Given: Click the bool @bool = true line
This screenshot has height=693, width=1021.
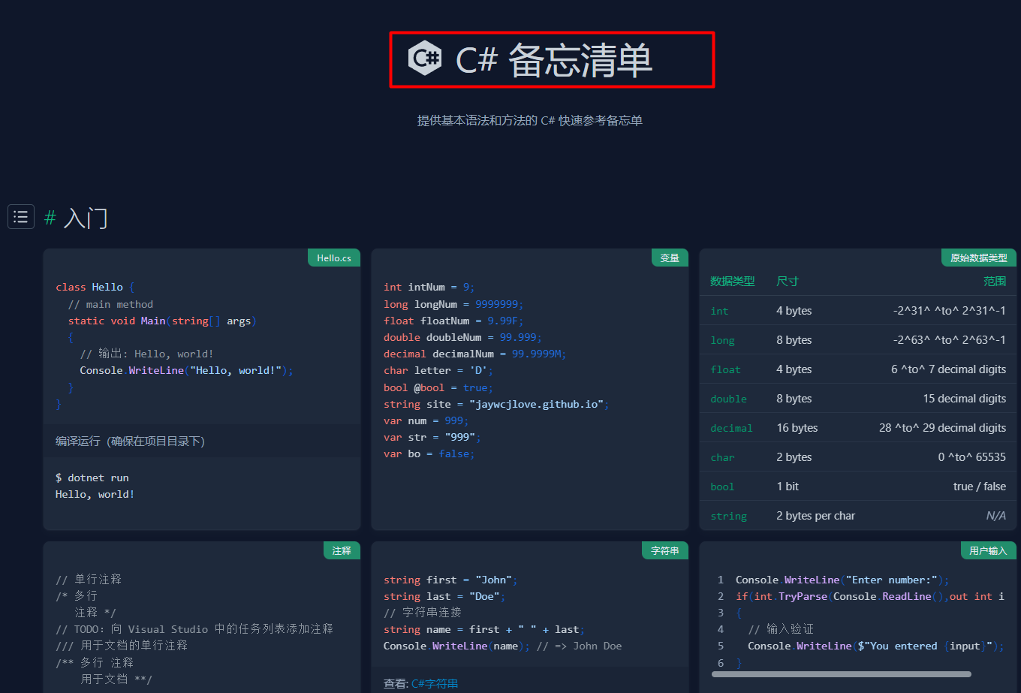Looking at the screenshot, I should pyautogui.click(x=438, y=387).
